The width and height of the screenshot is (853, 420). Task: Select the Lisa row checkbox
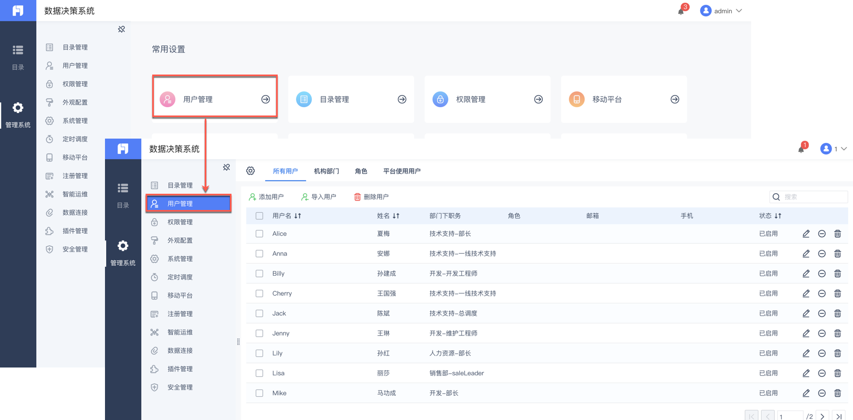pyautogui.click(x=259, y=373)
